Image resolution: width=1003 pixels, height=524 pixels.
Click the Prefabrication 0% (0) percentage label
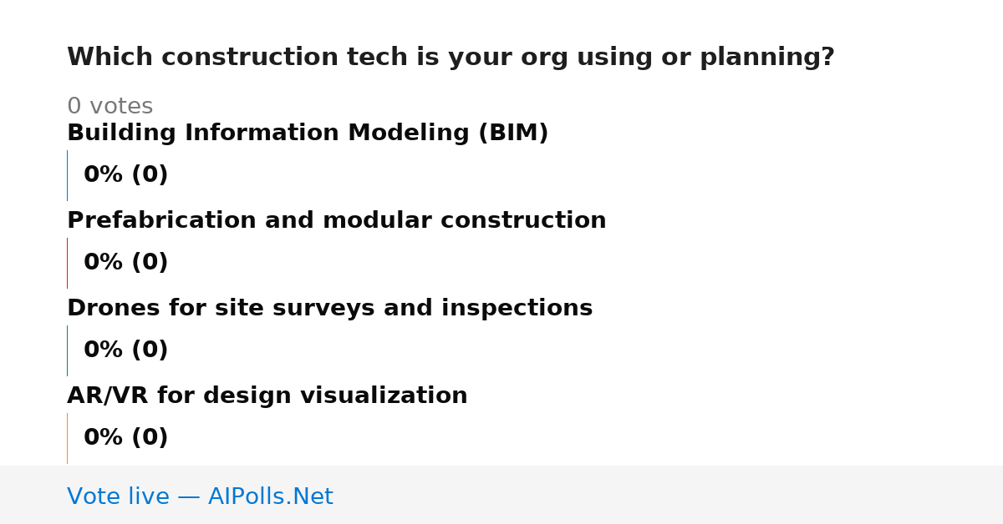pos(125,263)
